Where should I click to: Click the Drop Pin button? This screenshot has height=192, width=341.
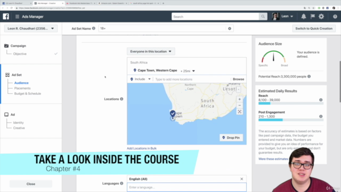coord(231,138)
